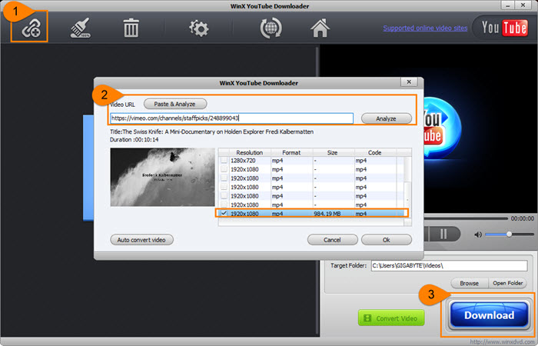The image size is (538, 346).
Task: Close the inner WinX YouTube Downloader dialog
Action: tap(409, 82)
